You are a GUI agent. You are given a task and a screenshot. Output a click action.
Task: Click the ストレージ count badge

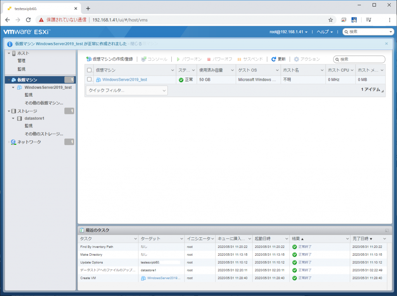pyautogui.click(x=69, y=111)
